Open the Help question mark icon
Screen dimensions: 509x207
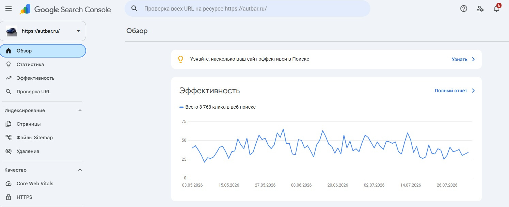[x=464, y=9]
